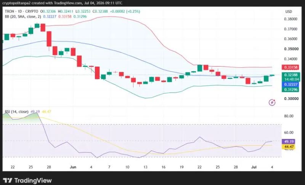Click the O0.32306 open price value
The height and width of the screenshot is (185, 305).
[48, 11]
